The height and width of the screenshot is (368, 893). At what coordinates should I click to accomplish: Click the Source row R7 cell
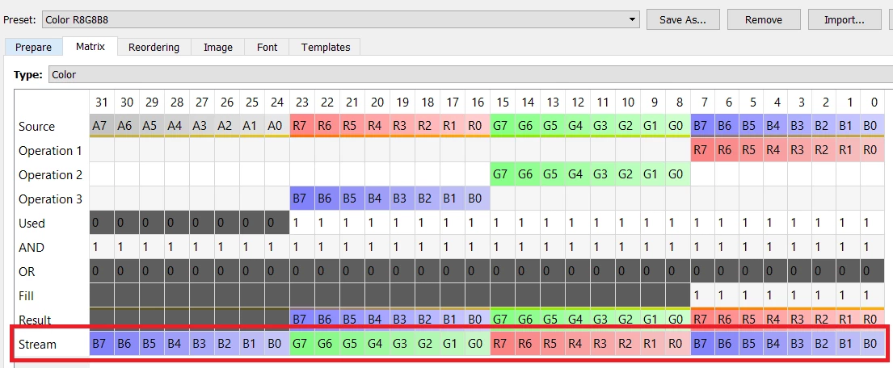tap(302, 127)
